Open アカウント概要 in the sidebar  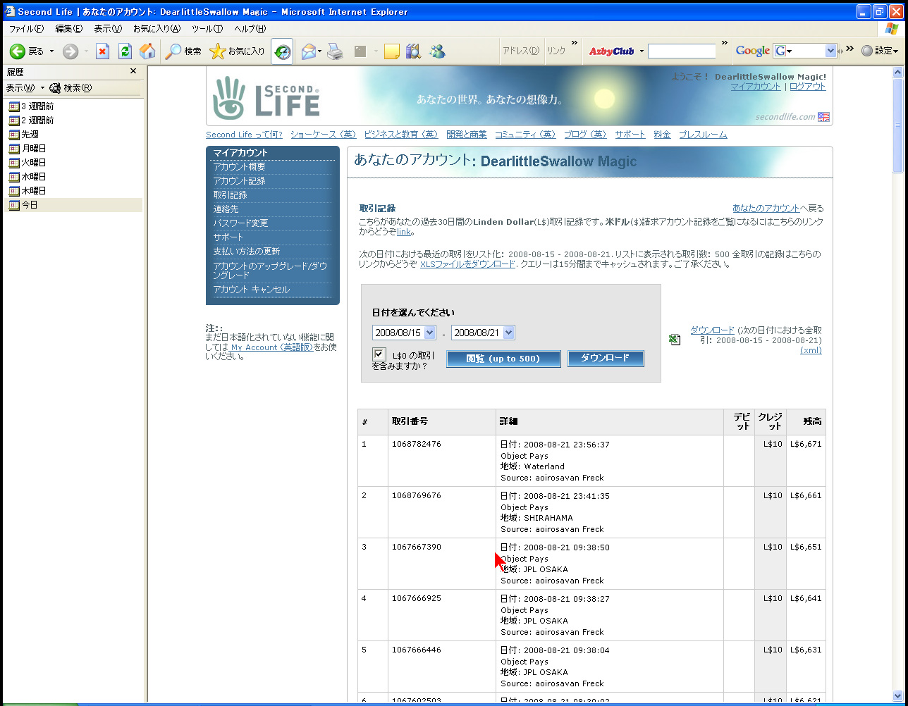click(x=240, y=167)
